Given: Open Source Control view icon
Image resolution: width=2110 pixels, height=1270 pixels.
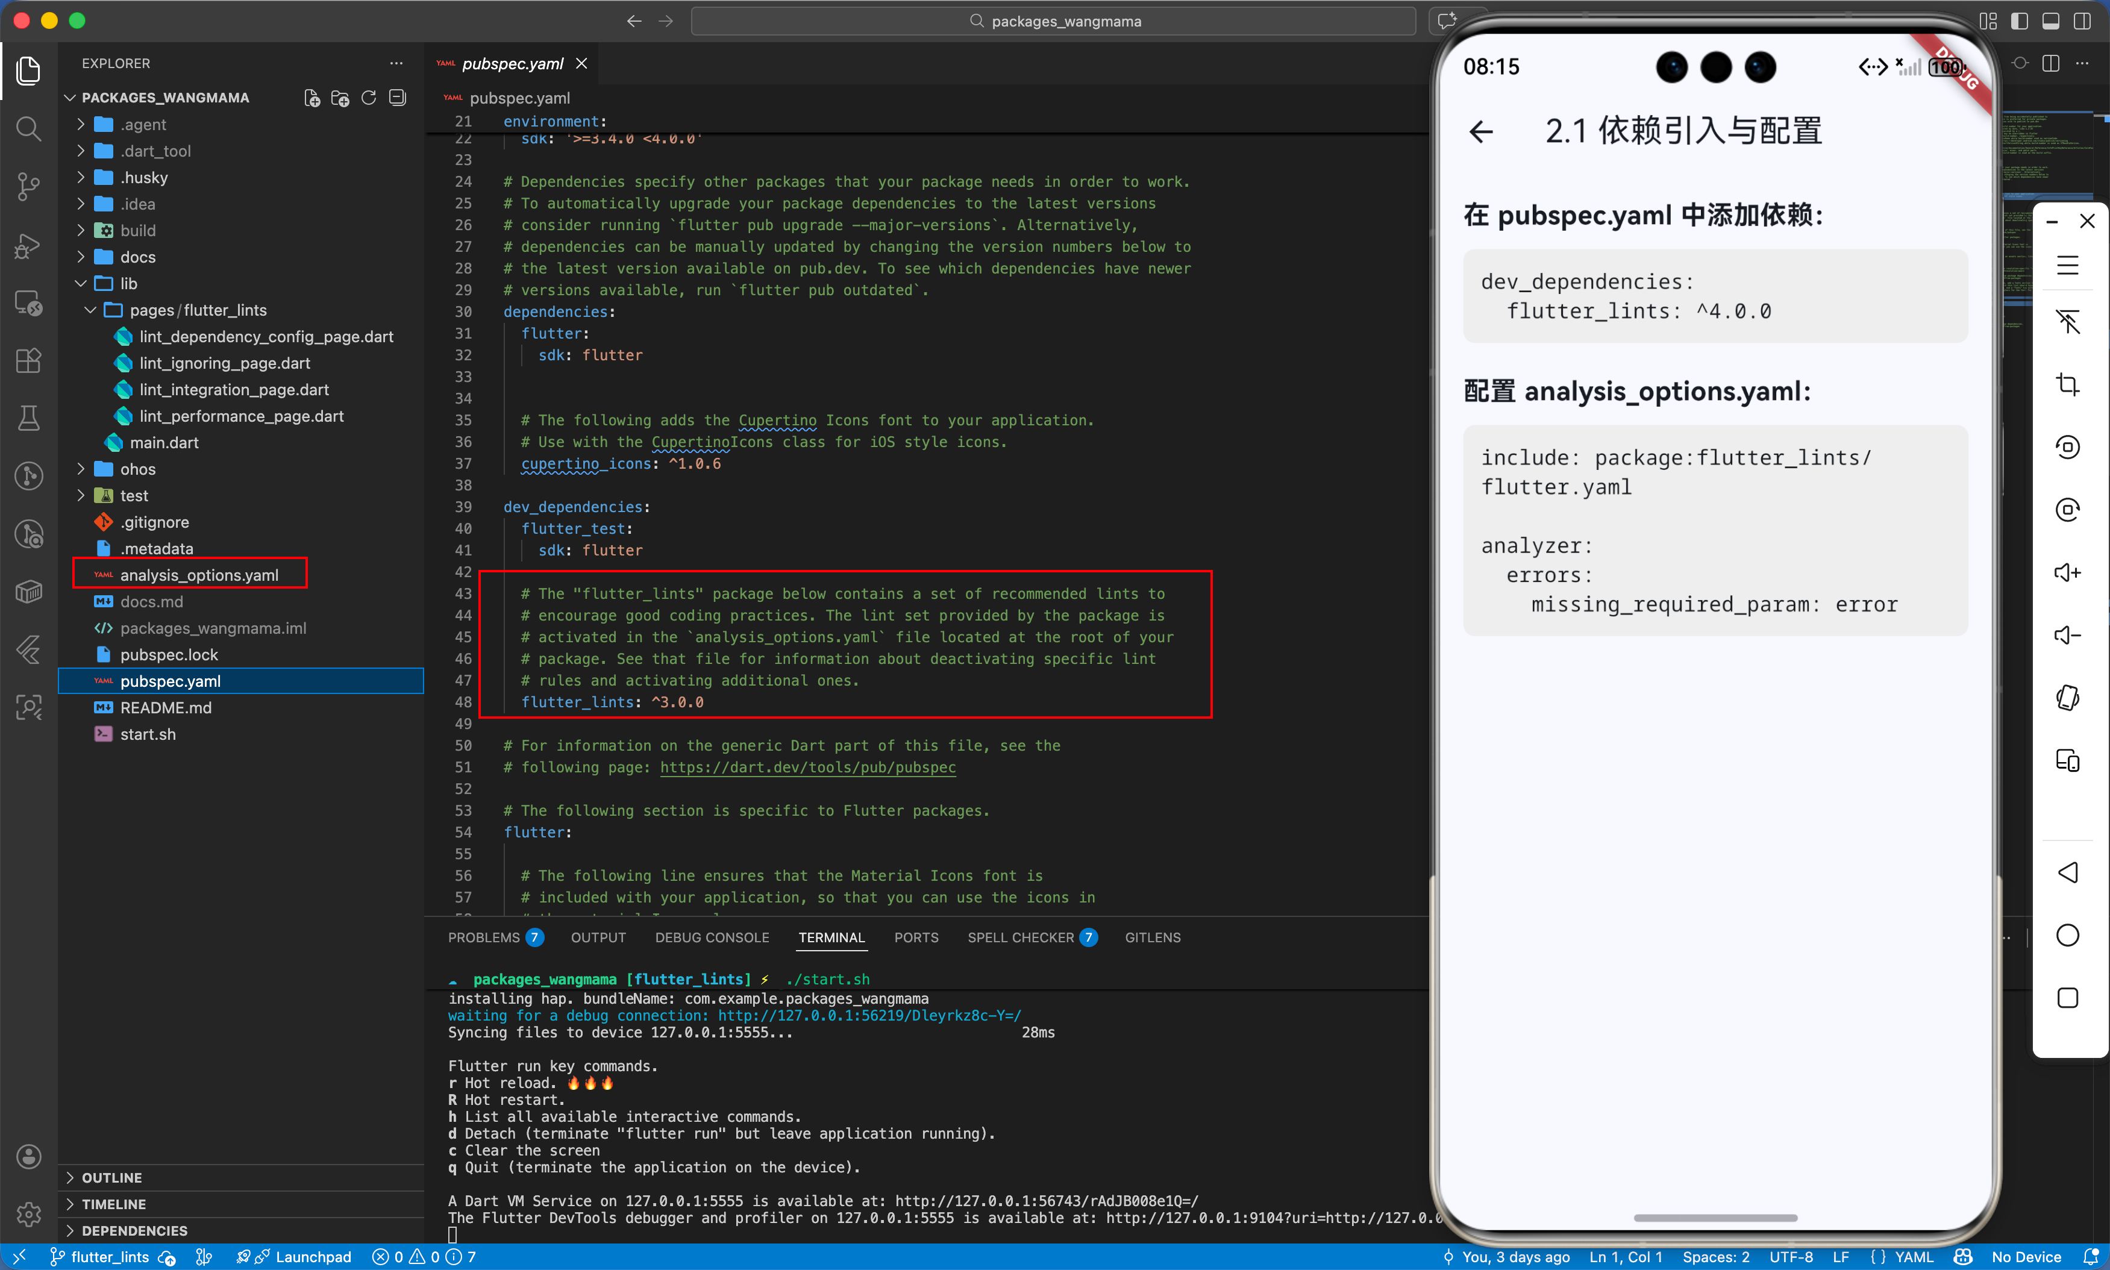Looking at the screenshot, I should [x=28, y=186].
